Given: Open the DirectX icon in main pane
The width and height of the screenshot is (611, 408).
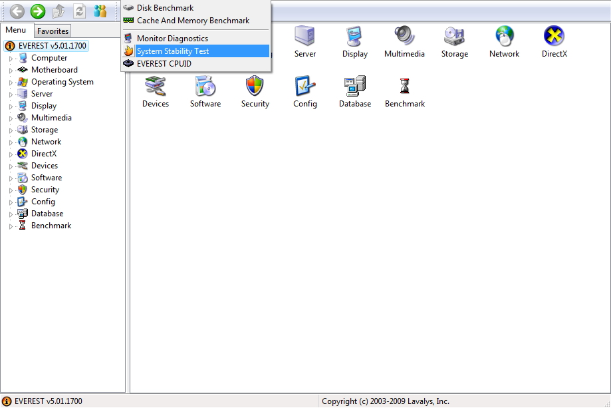Looking at the screenshot, I should coord(554,36).
